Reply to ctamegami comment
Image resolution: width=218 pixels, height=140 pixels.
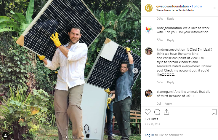coord(168,104)
